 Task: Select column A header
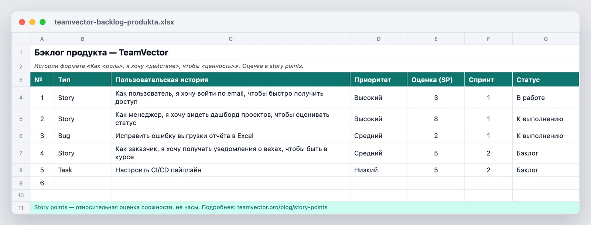point(42,39)
